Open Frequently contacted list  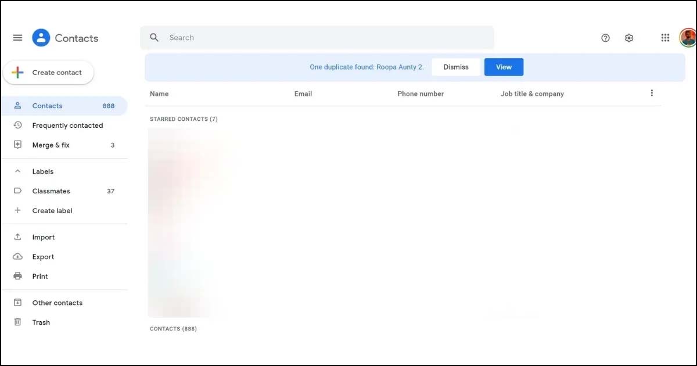[64, 125]
